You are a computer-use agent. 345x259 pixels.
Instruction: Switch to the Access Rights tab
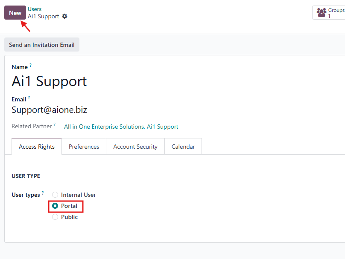[37, 147]
